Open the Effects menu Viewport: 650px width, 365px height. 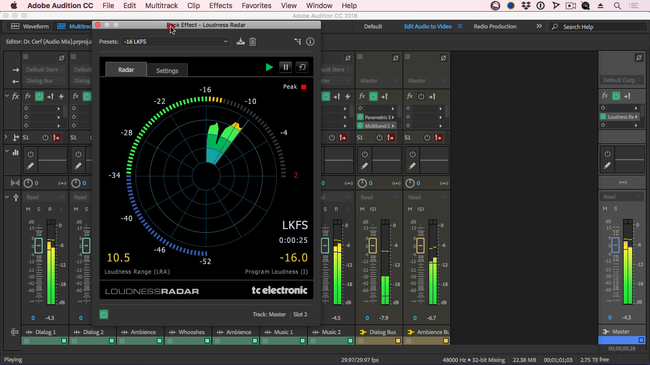coord(220,6)
